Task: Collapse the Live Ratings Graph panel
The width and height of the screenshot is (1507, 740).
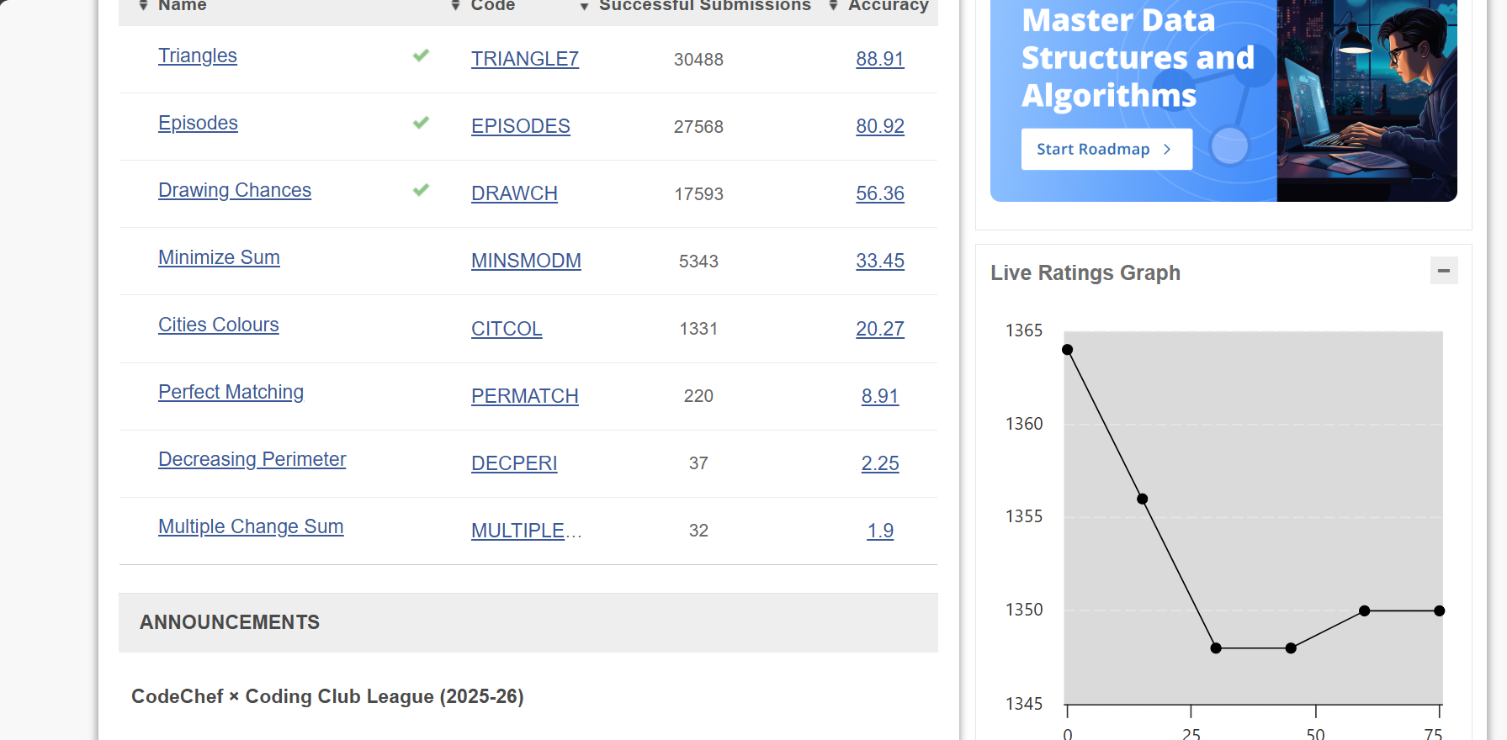Action: tap(1444, 271)
